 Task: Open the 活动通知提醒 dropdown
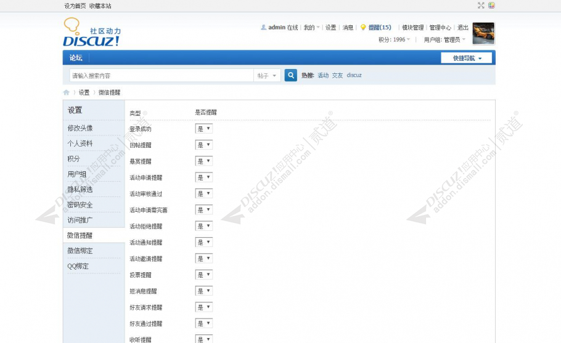(x=204, y=242)
